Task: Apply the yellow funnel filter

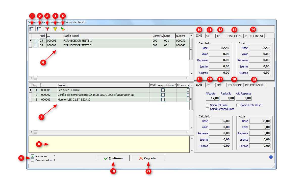Action: pyautogui.click(x=55, y=29)
